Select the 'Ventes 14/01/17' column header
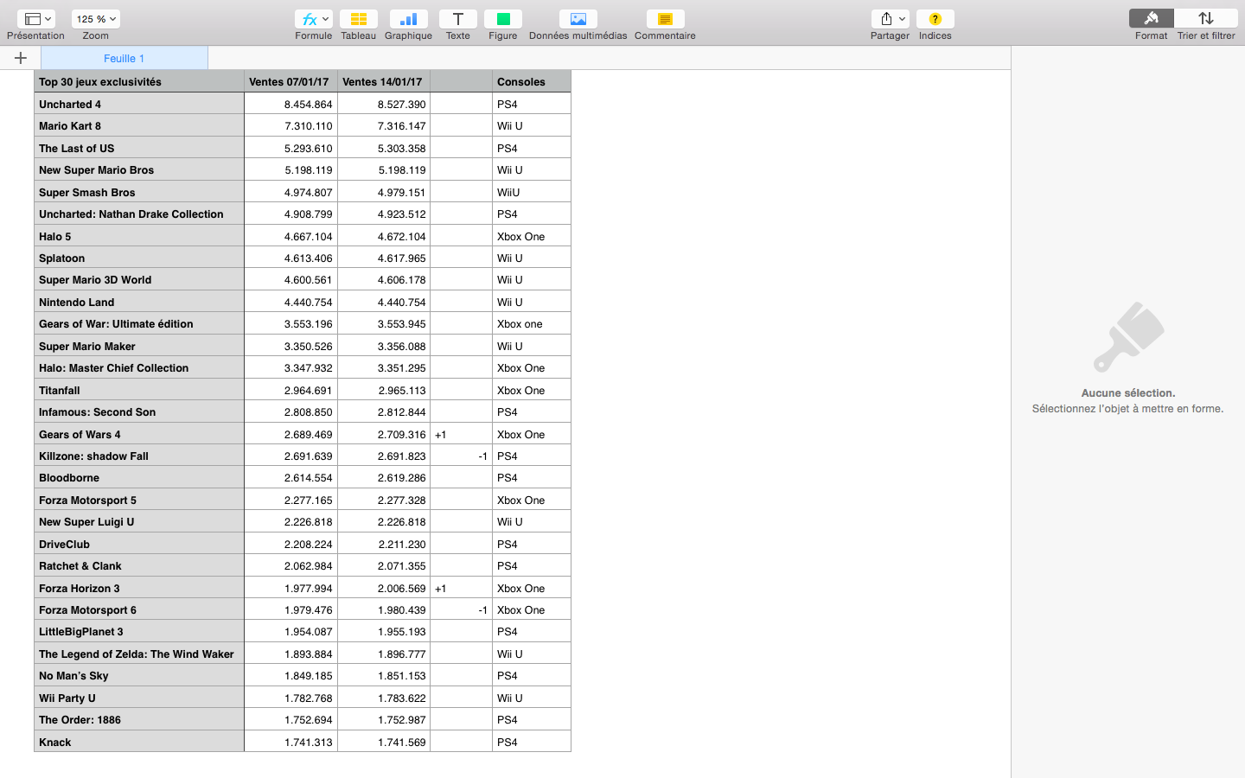This screenshot has width=1245, height=778. point(384,81)
